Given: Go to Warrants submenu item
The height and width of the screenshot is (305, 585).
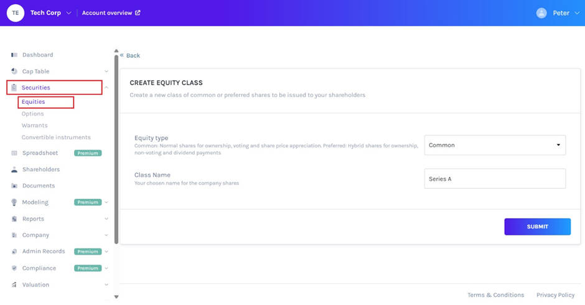Looking at the screenshot, I should 35,125.
